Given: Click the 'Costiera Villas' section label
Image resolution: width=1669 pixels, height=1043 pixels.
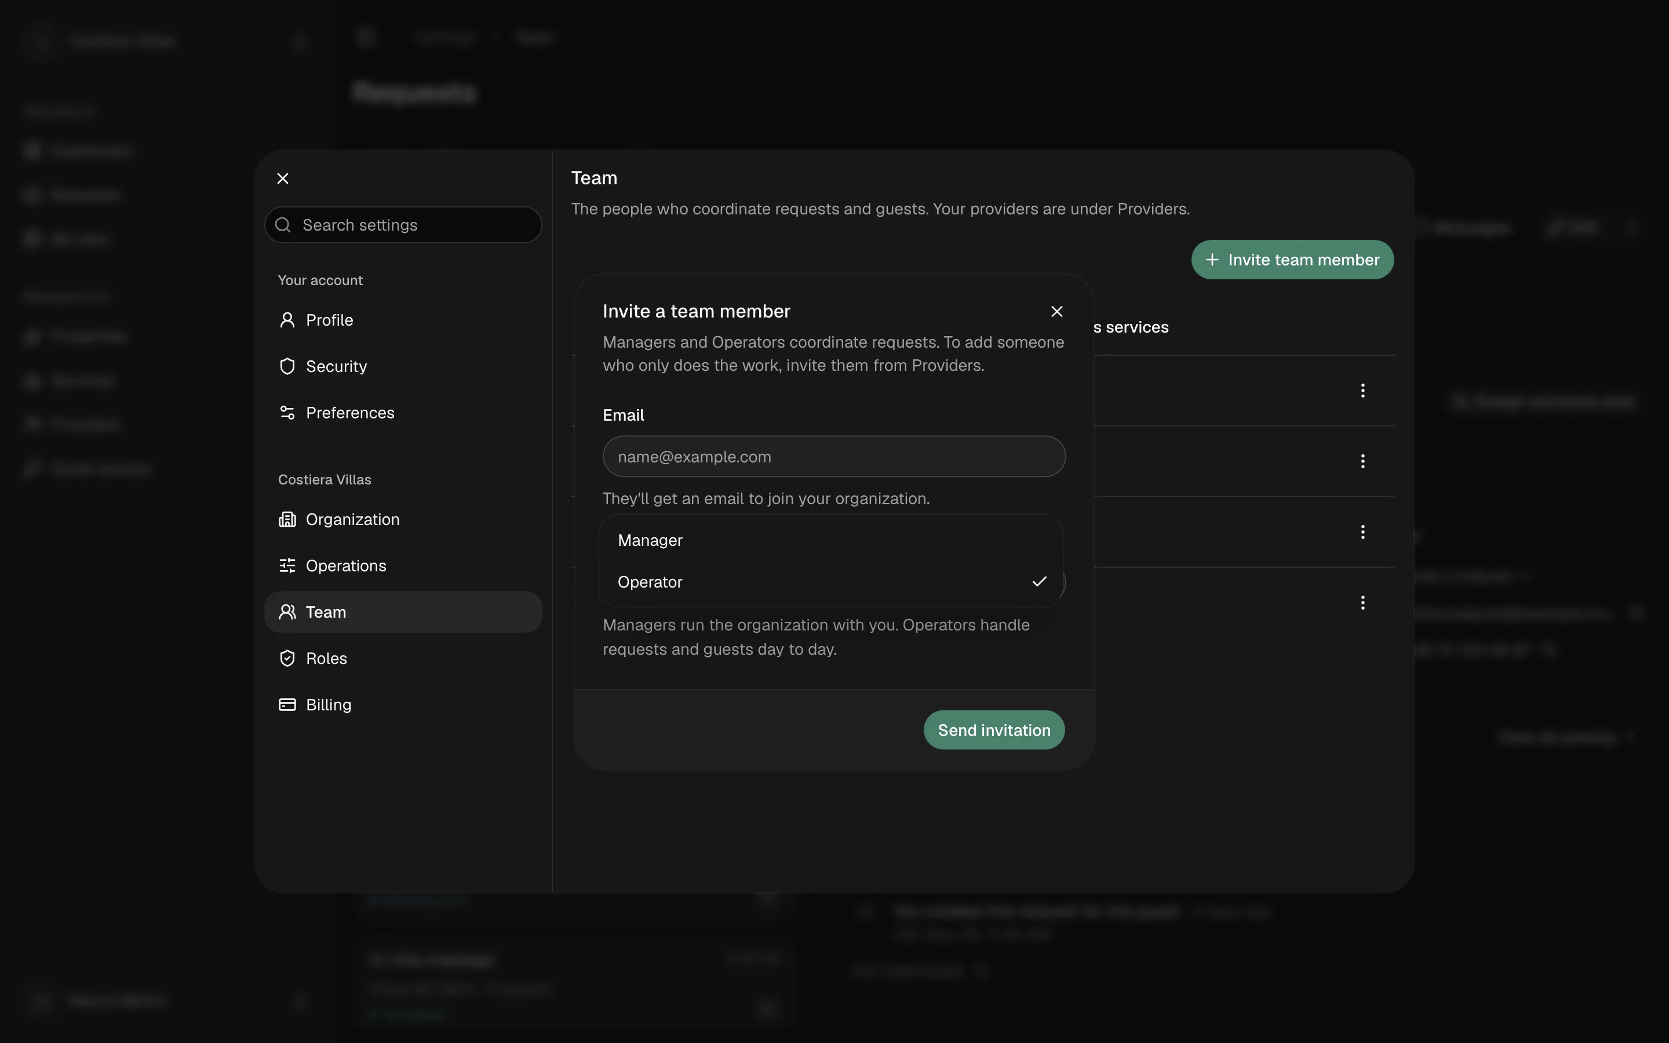Looking at the screenshot, I should pos(324,479).
